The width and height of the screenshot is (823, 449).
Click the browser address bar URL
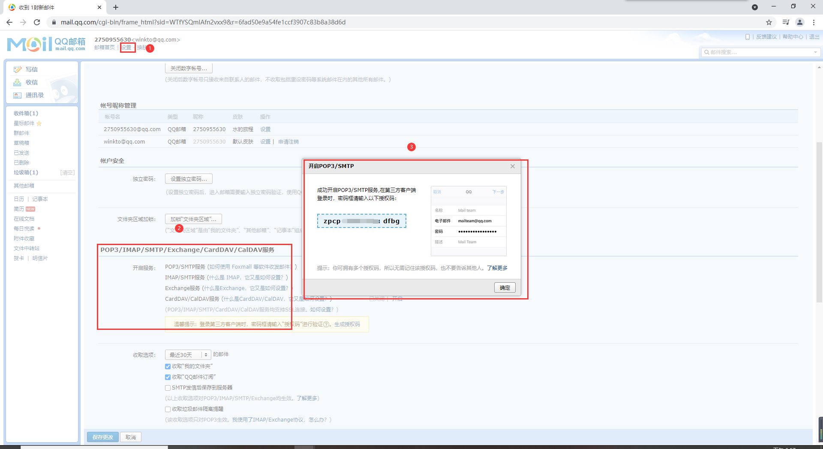coord(203,22)
